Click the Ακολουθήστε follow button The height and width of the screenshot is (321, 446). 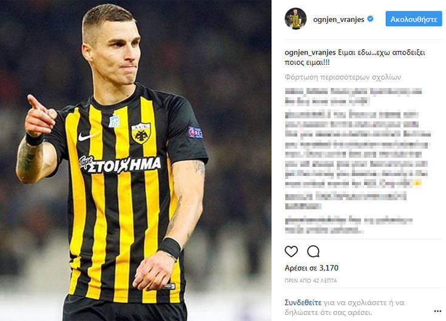click(x=414, y=19)
